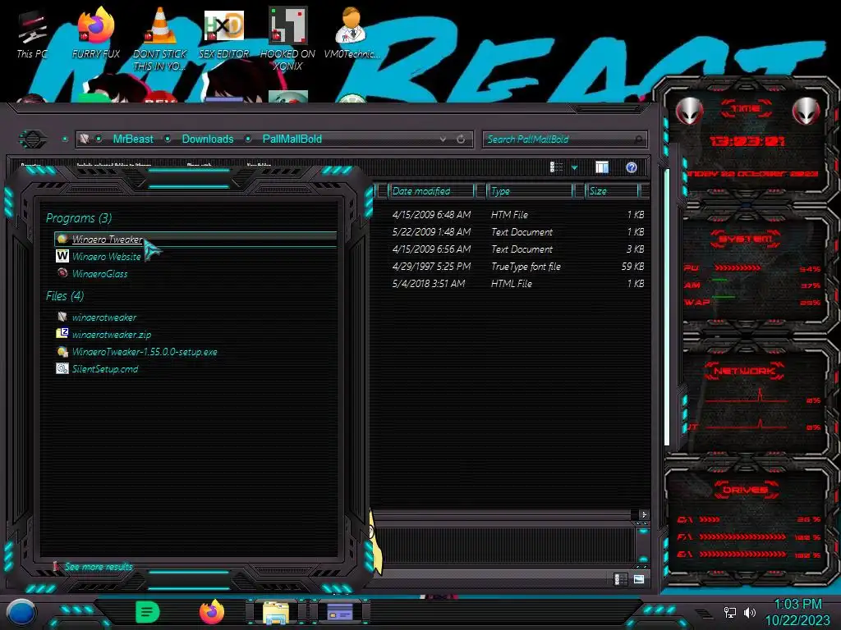This screenshot has width=841, height=630.
Task: Click the SYSTEM widget panel header
Action: [x=745, y=239]
